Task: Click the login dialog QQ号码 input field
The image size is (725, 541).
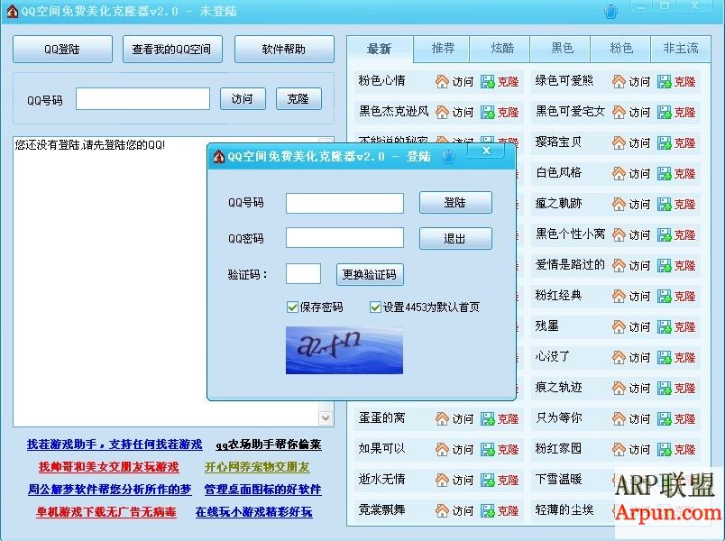Action: (345, 203)
